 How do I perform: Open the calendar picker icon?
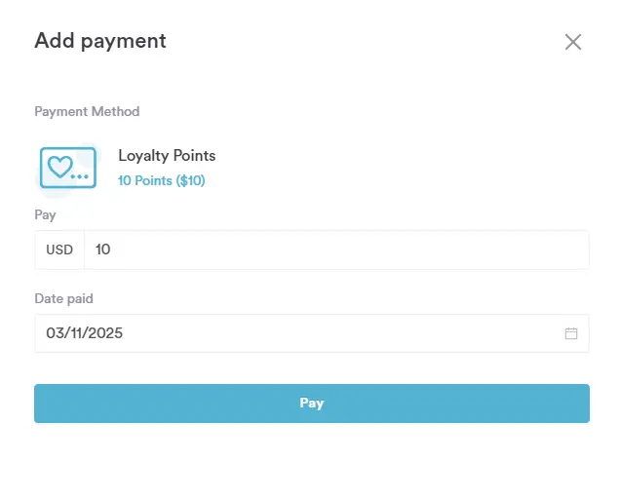coord(571,333)
